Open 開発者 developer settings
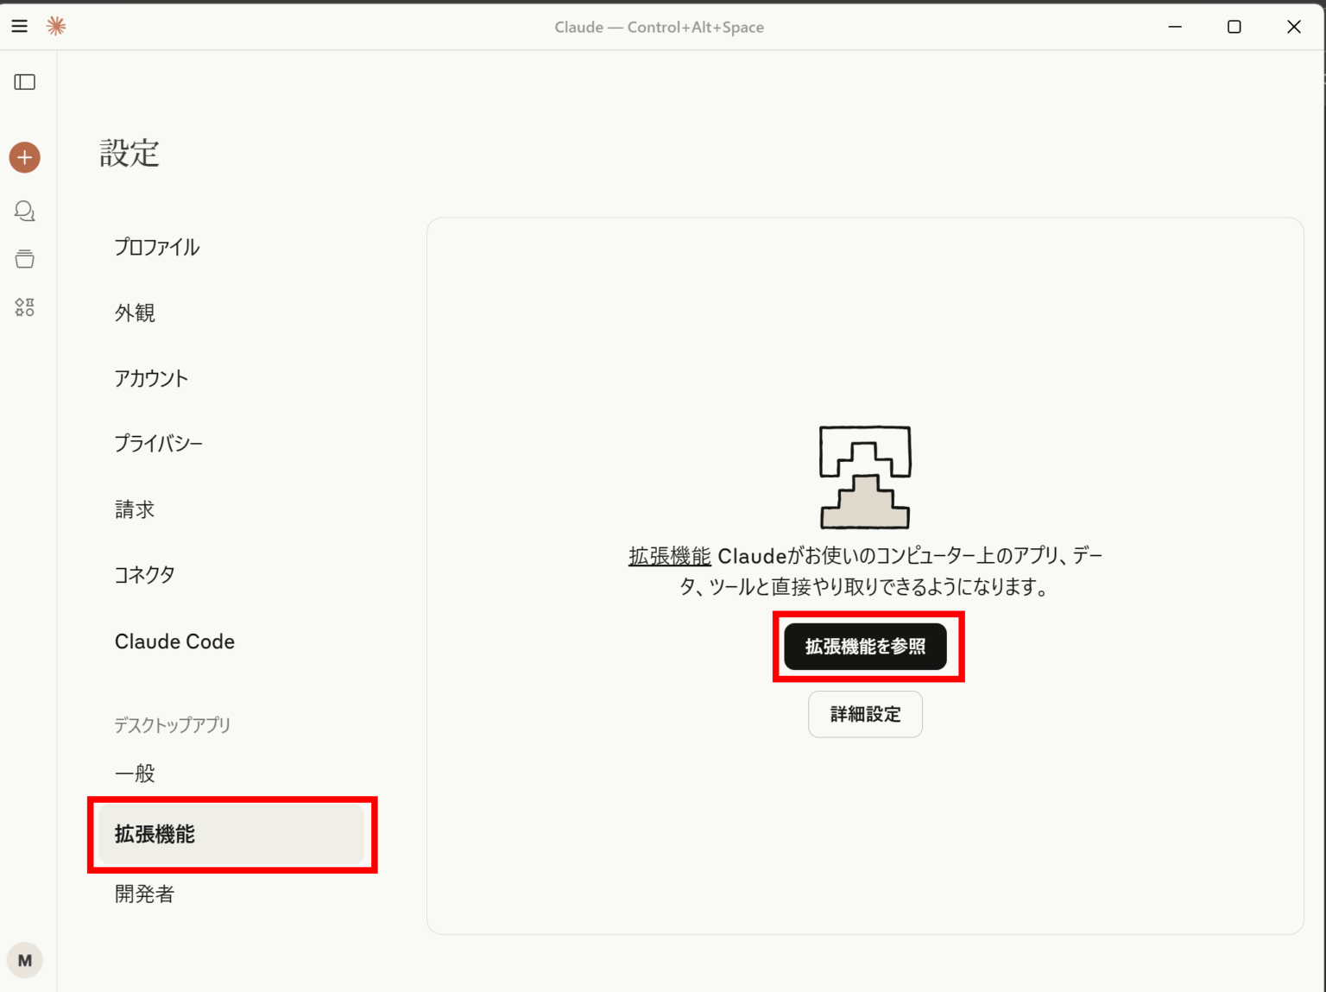This screenshot has width=1326, height=992. 144,894
